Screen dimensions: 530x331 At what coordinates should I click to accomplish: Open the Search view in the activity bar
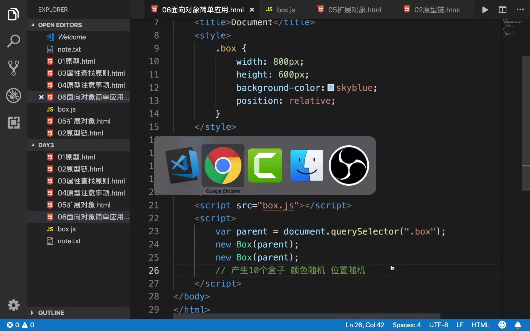13,41
